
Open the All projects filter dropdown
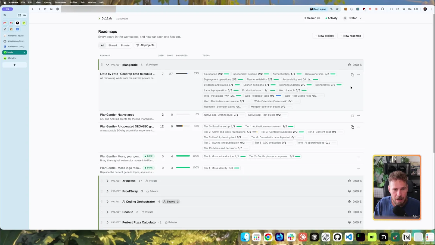tap(145, 45)
